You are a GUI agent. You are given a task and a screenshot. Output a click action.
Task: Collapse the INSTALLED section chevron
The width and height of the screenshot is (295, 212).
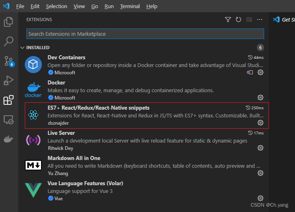tap(22, 48)
